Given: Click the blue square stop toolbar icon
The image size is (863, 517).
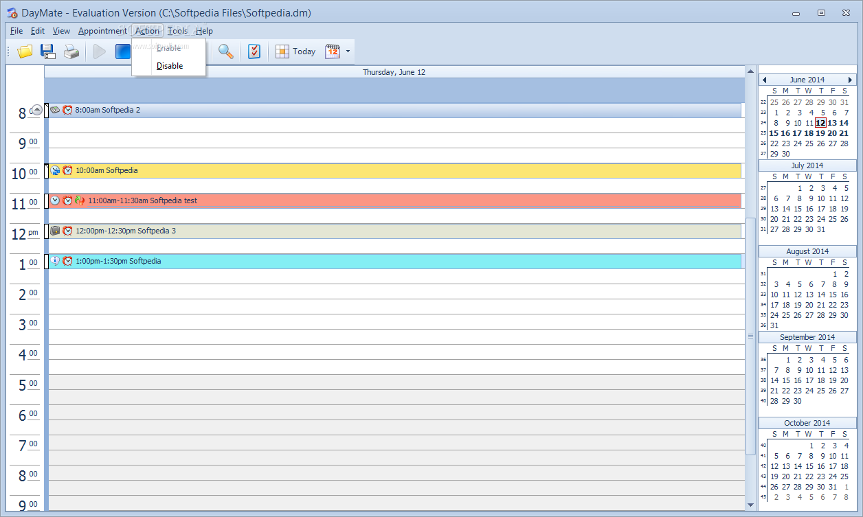Looking at the screenshot, I should (x=122, y=51).
